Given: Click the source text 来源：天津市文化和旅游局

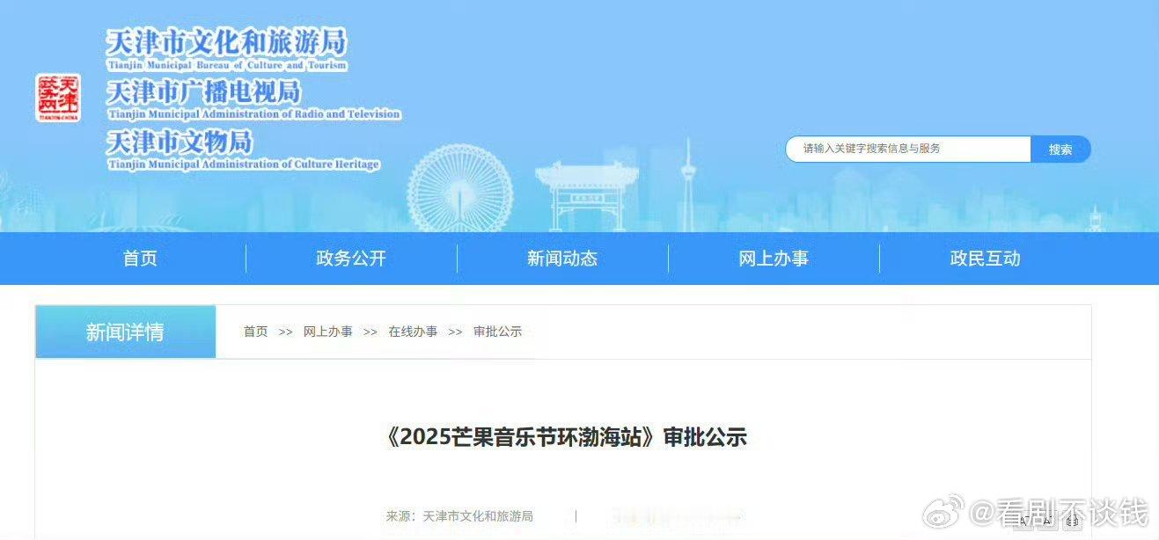Looking at the screenshot, I should point(459,516).
